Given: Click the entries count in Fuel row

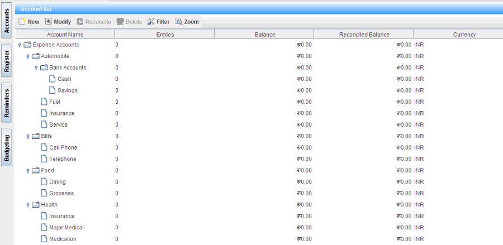Looking at the screenshot, I should (x=117, y=102).
